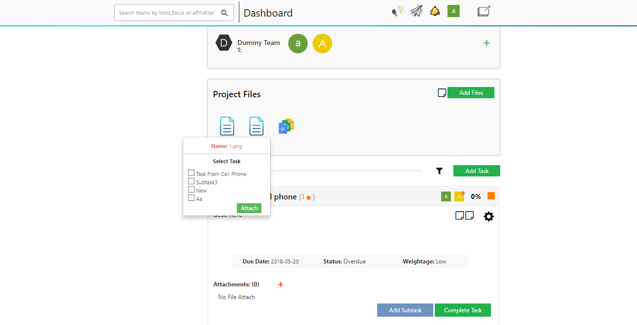This screenshot has height=325, width=637.
Task: Tick the New task checkbox
Action: point(191,190)
